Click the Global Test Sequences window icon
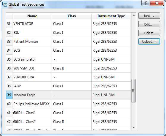 tap(5, 4)
